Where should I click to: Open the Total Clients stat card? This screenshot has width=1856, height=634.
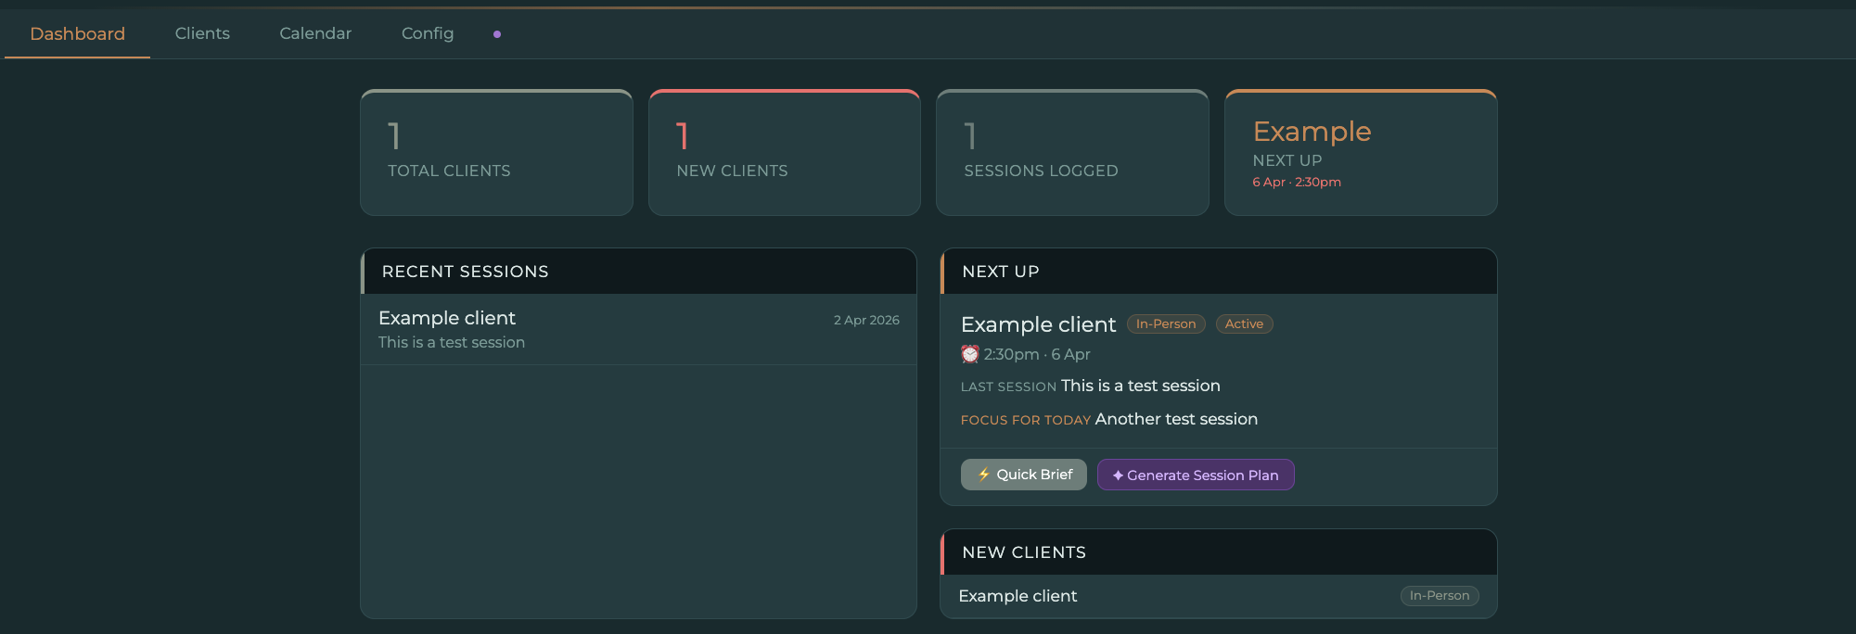[496, 153]
